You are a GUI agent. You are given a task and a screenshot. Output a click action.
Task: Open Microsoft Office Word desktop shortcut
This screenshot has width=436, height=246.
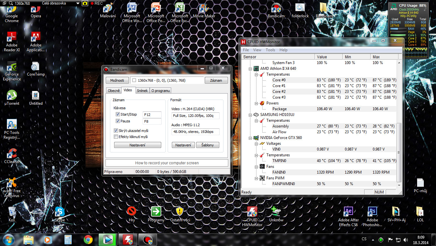tap(132, 13)
